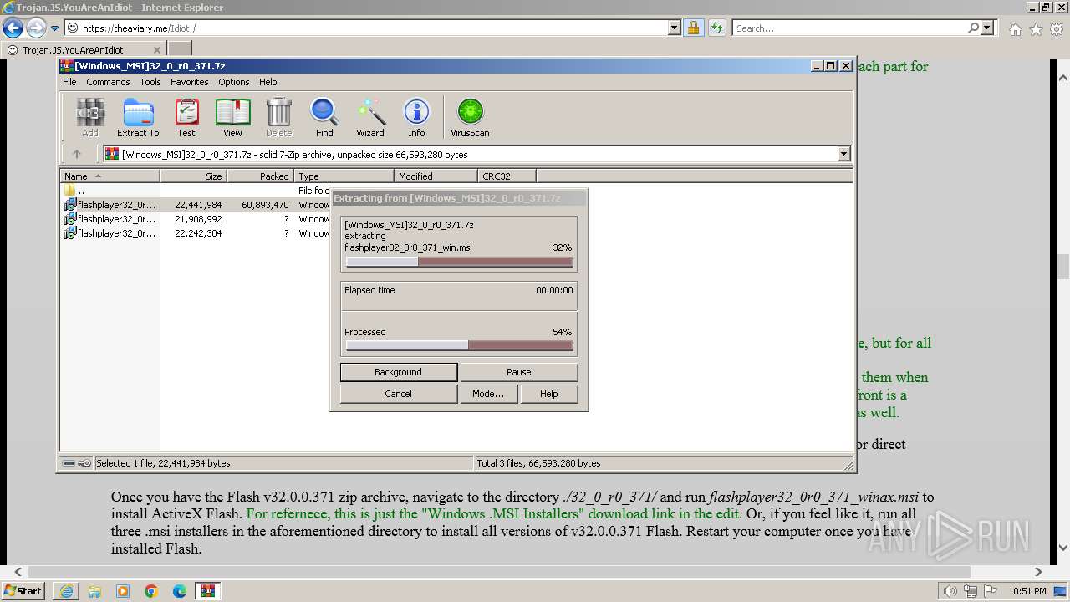Image resolution: width=1070 pixels, height=602 pixels.
Task: Sort files by CRC32 column
Action: pyautogui.click(x=507, y=176)
